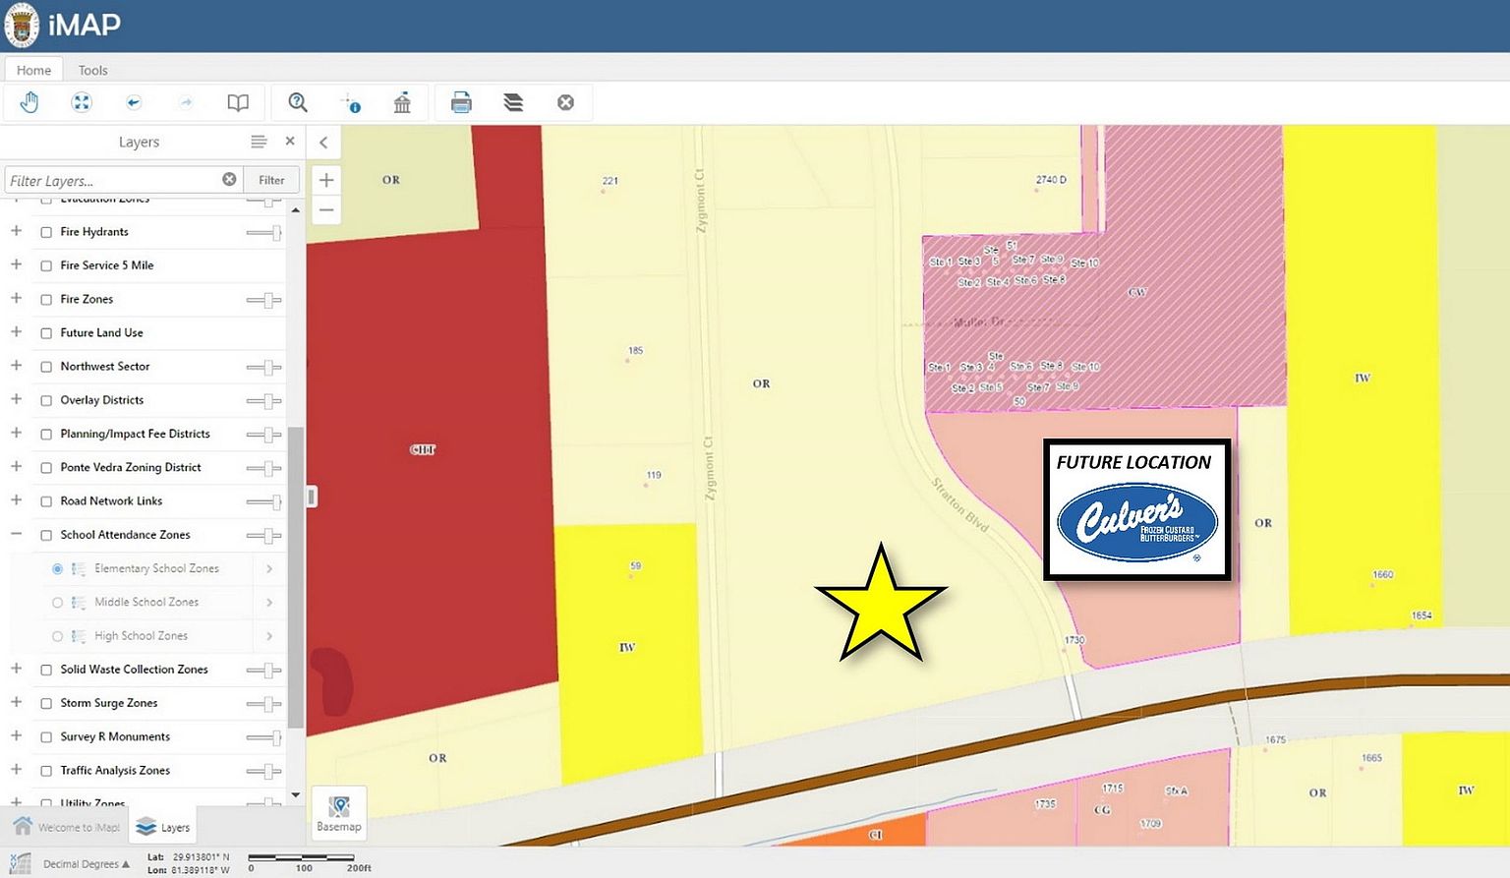This screenshot has height=878, width=1510.
Task: Go to next map extent
Action: pos(186,102)
